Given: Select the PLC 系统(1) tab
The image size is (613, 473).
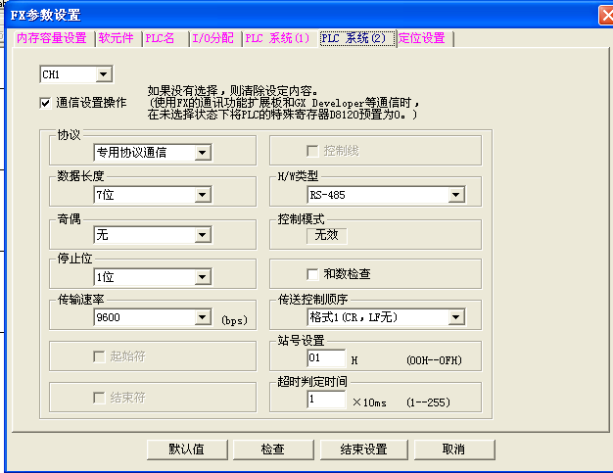Looking at the screenshot, I should coord(278,38).
